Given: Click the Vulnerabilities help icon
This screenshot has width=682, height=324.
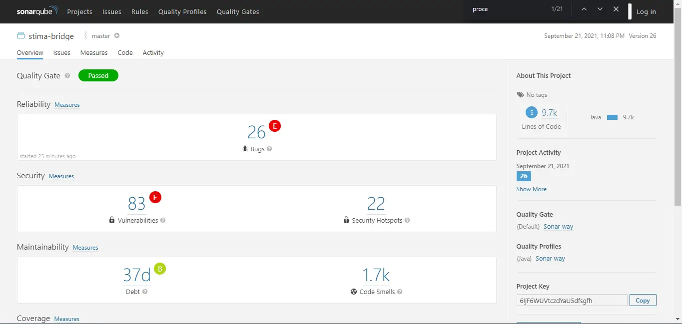Looking at the screenshot, I should 163,220.
